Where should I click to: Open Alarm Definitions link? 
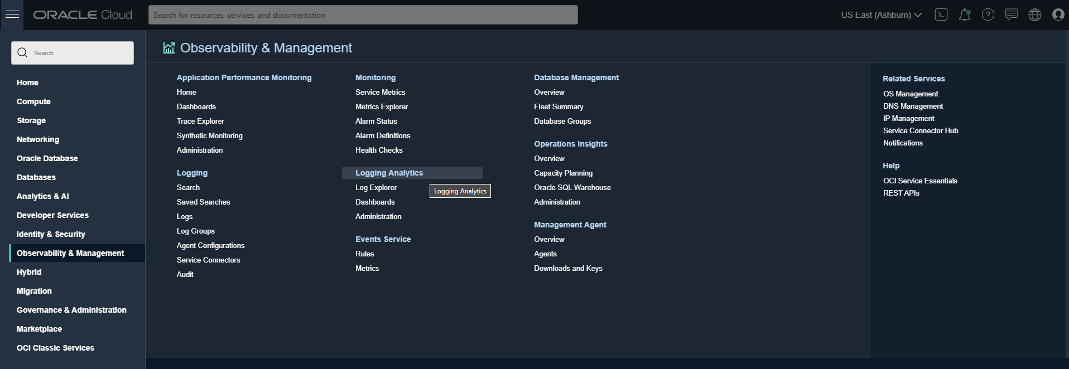pyautogui.click(x=383, y=135)
